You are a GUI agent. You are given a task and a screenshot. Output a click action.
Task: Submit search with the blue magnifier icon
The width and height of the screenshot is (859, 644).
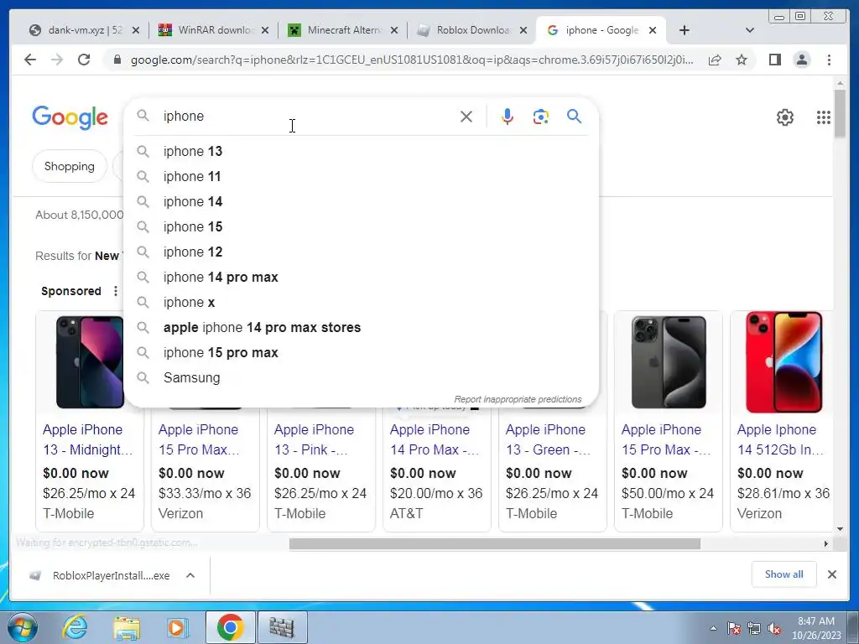point(574,116)
